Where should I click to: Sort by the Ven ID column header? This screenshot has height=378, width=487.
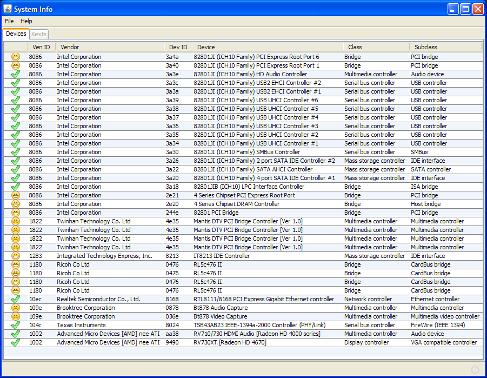[x=41, y=47]
